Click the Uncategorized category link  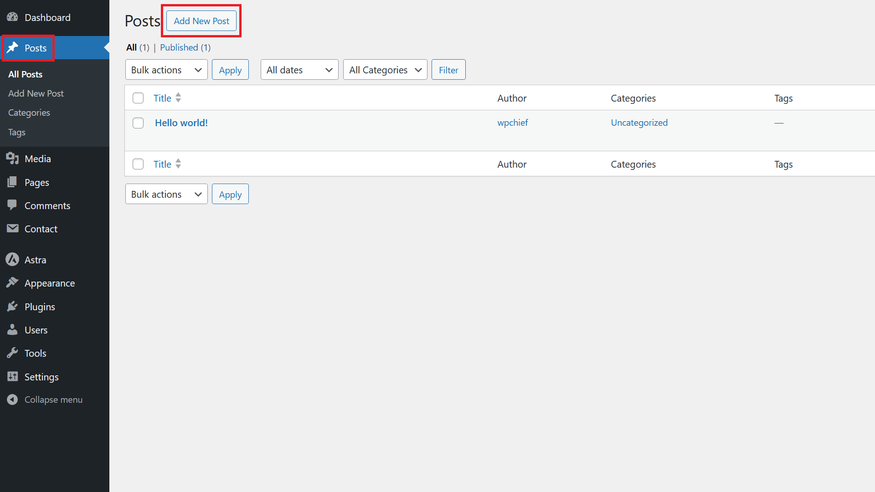click(639, 123)
